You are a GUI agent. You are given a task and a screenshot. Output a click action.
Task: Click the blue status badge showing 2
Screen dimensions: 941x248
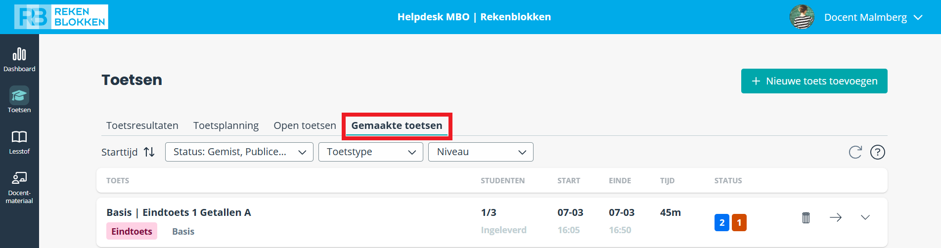point(722,222)
